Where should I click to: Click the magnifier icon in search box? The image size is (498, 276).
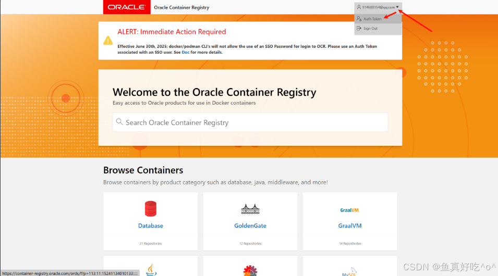[119, 122]
